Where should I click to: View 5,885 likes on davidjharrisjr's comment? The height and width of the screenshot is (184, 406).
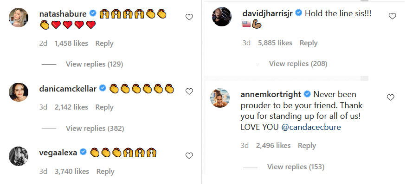click(275, 43)
